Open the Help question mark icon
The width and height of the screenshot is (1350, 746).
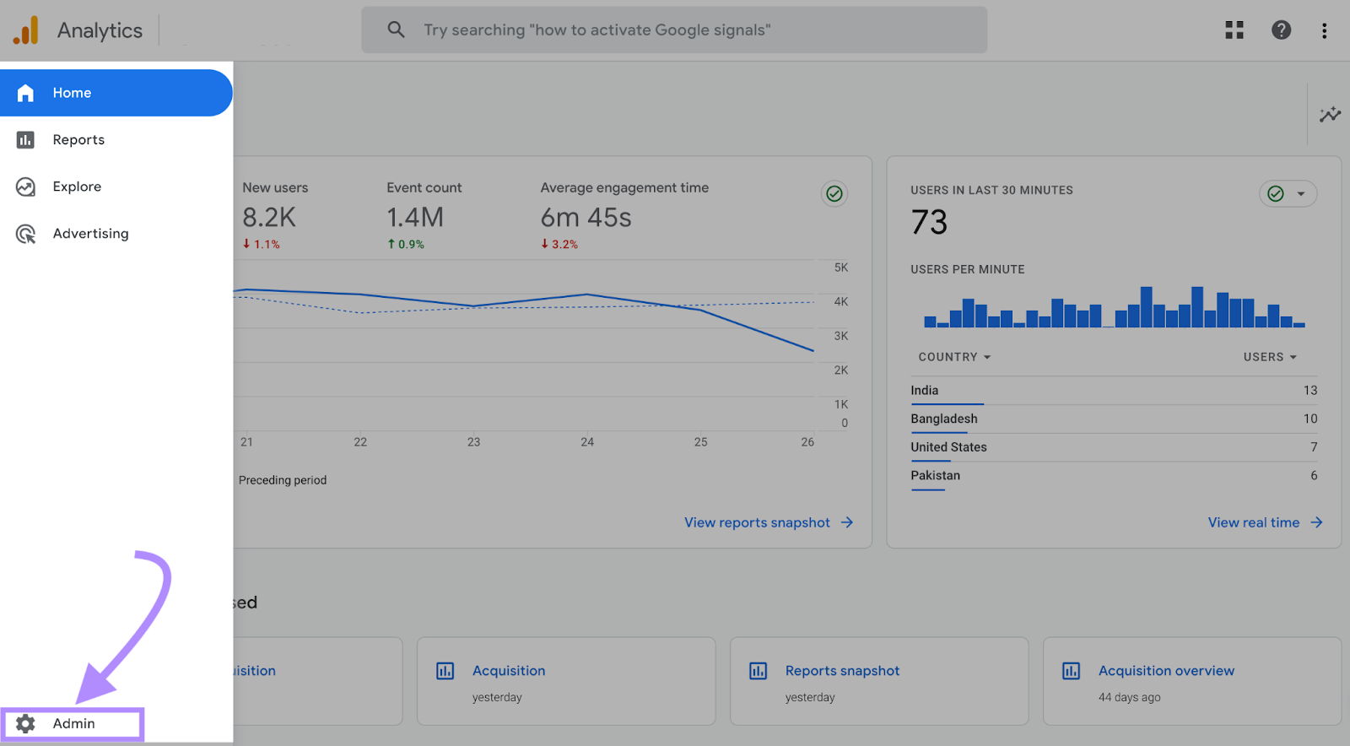(x=1281, y=30)
